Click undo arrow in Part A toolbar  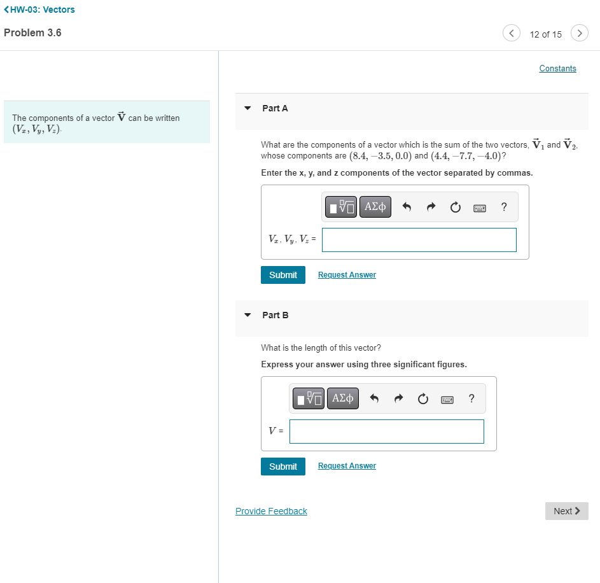click(407, 207)
